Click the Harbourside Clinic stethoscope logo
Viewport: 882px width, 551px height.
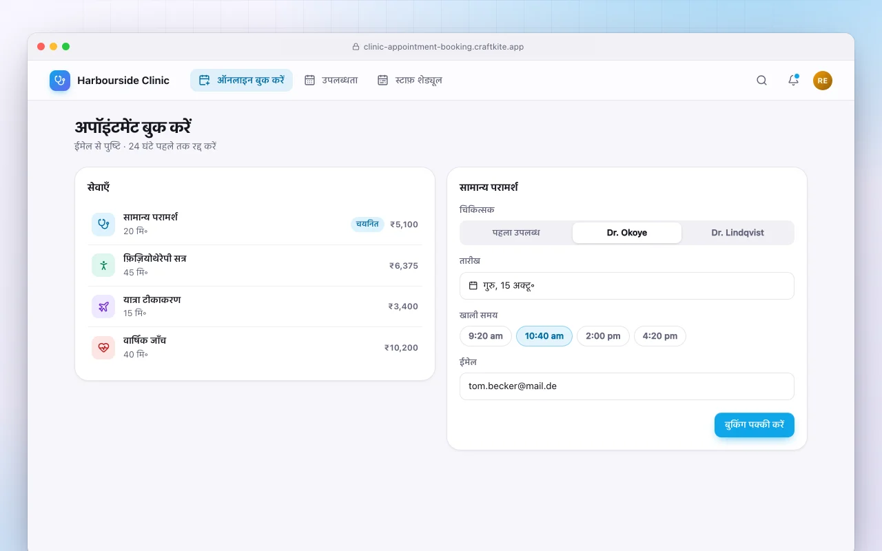(x=60, y=81)
